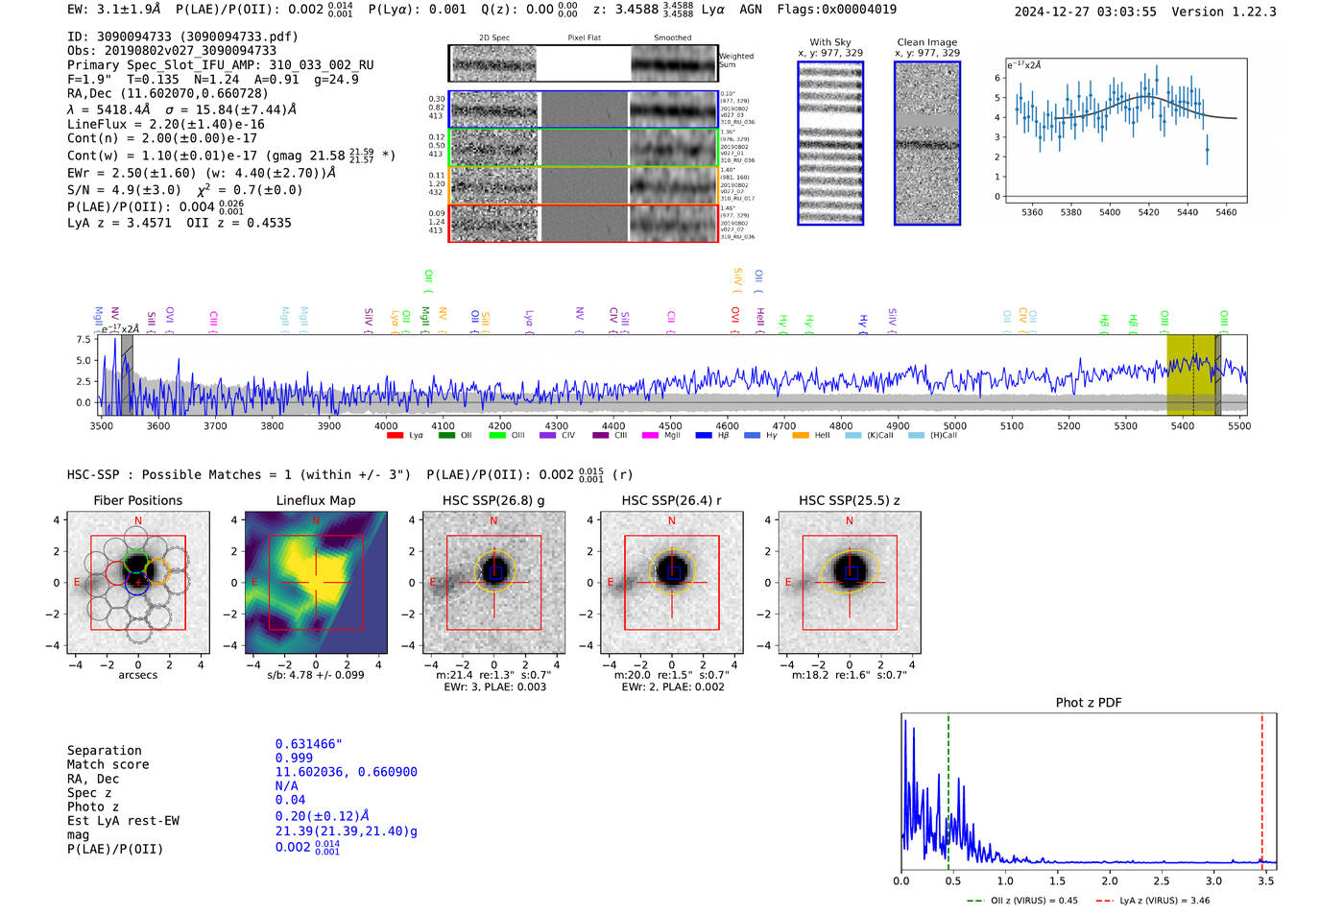Select the 'LyA z = 3.4571' text
Screen dimensions: 1344x915
click(119, 223)
